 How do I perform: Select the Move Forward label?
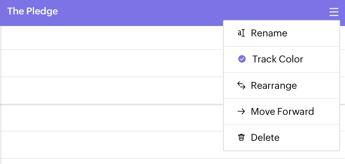pyautogui.click(x=282, y=112)
